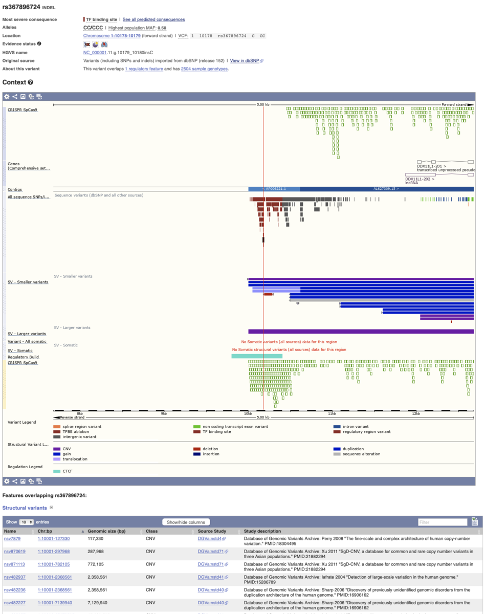Click the share image icon above the Context view

click(x=14, y=96)
